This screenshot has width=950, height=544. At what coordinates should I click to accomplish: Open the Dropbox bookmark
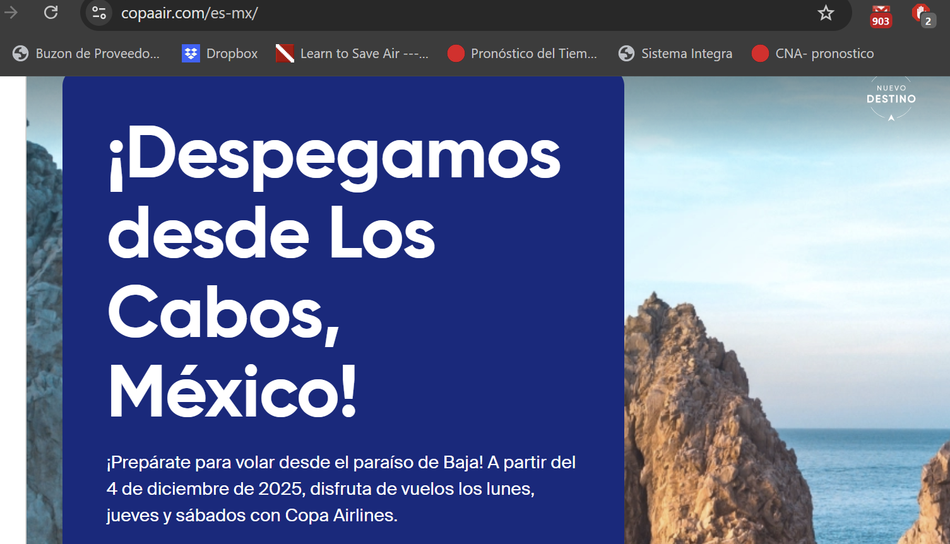[220, 54]
